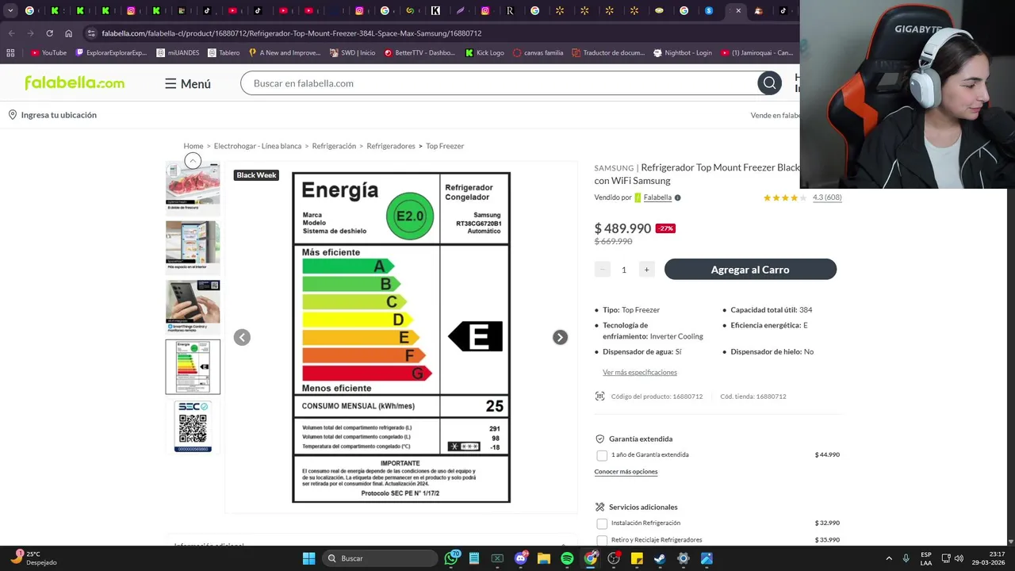
Task: Open the Windows Start menu
Action: [x=308, y=558]
